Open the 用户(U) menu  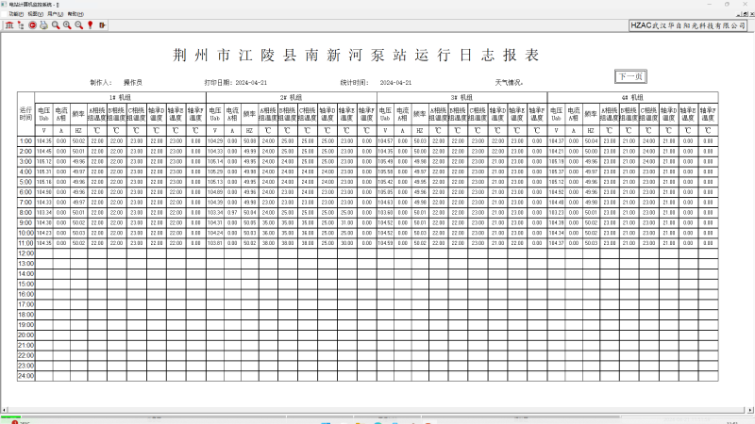[x=56, y=14]
